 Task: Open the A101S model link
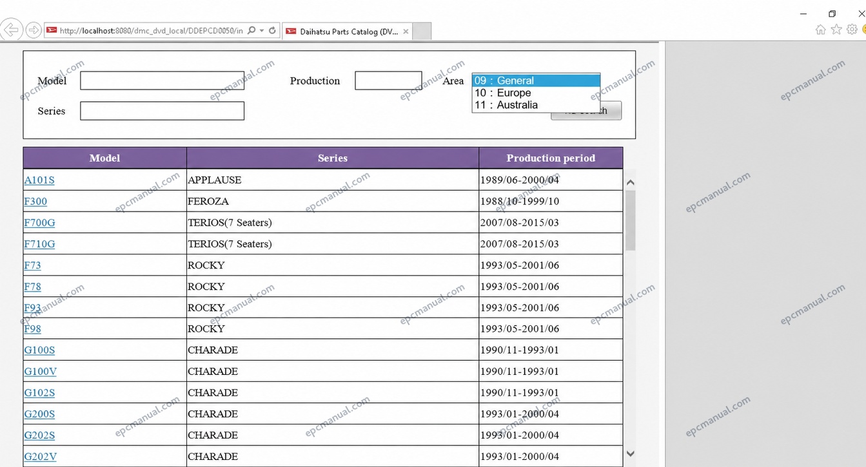point(39,180)
